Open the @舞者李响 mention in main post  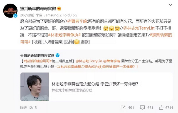pos(77,21)
